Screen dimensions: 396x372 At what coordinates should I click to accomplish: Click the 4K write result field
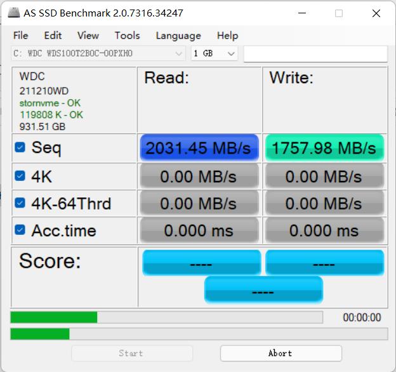tap(324, 176)
